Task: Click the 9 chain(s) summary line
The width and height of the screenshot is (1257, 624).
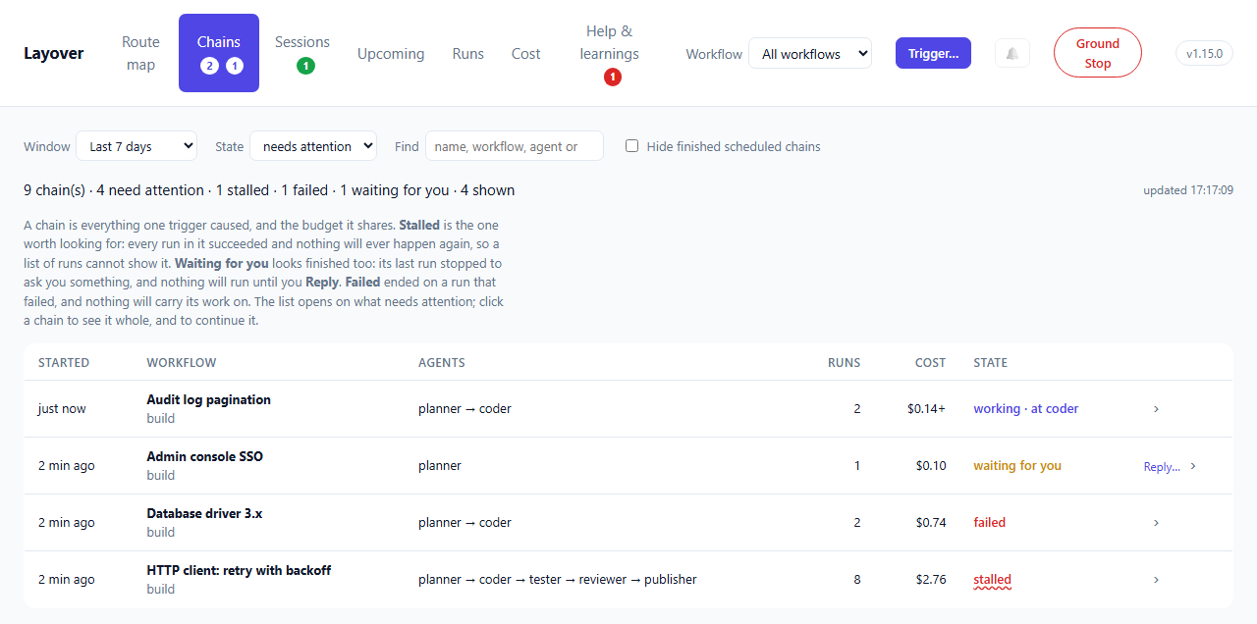Action: pos(269,190)
